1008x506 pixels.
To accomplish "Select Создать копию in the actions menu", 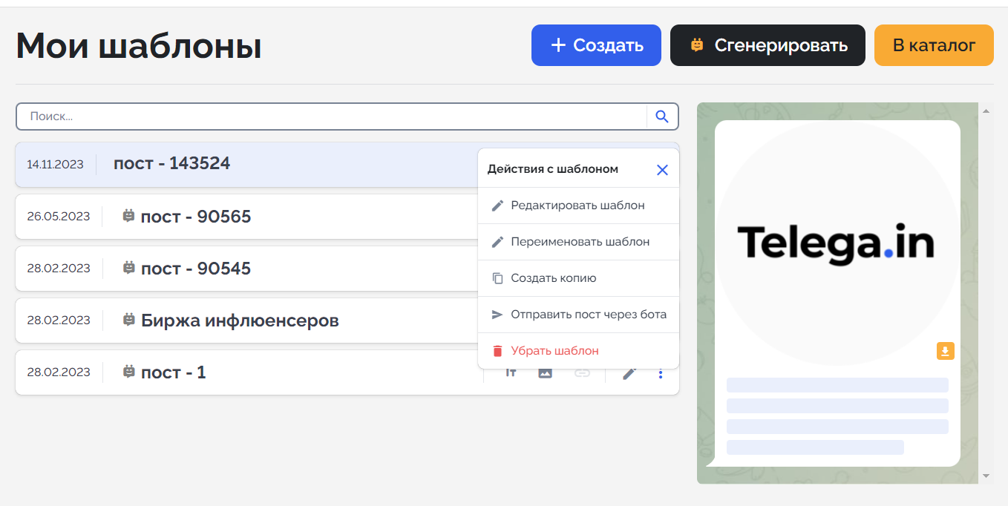I will point(578,278).
